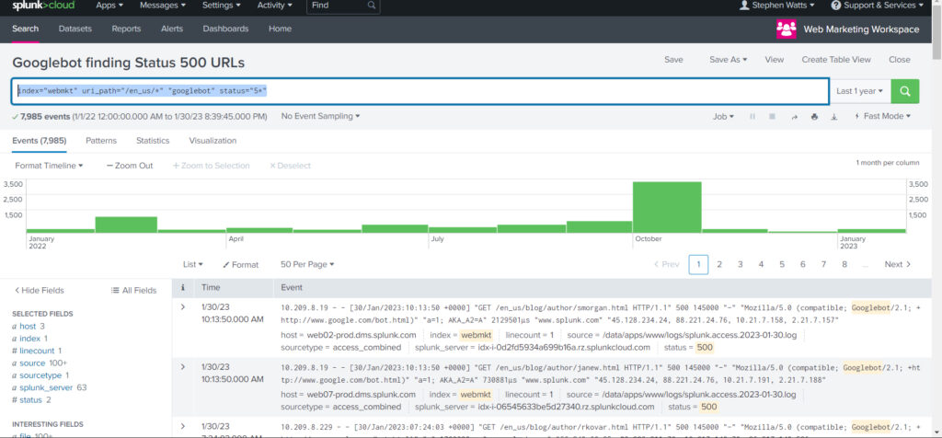Open the No Event Sampling dropdown
The height and width of the screenshot is (438, 942).
click(320, 117)
